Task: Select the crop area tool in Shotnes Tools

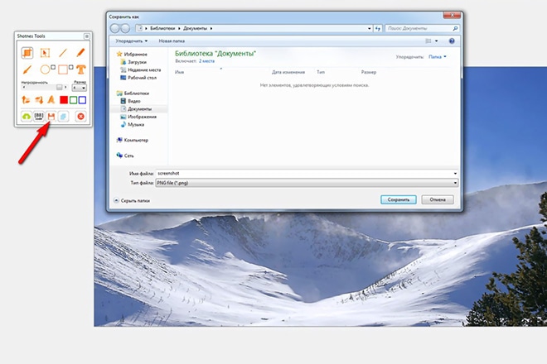Action: tap(27, 53)
